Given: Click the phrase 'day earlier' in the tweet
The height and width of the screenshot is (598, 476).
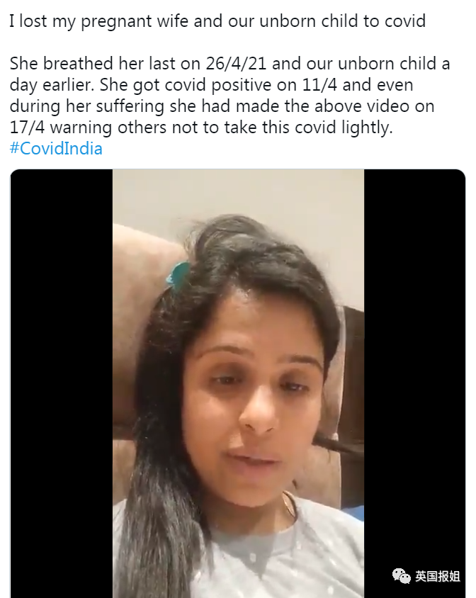Looking at the screenshot, I should [x=51, y=84].
